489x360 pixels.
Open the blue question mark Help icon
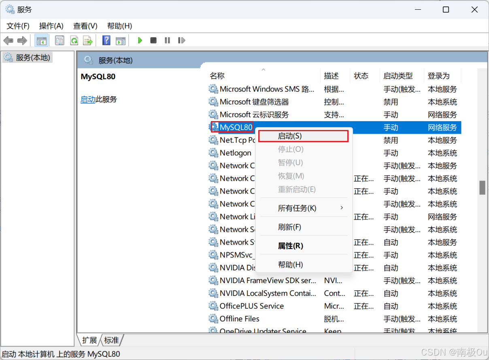click(106, 40)
